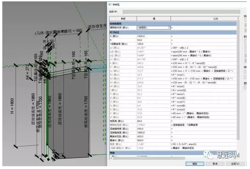
Task: Click the browse button in the material value cell
Action: point(169,28)
